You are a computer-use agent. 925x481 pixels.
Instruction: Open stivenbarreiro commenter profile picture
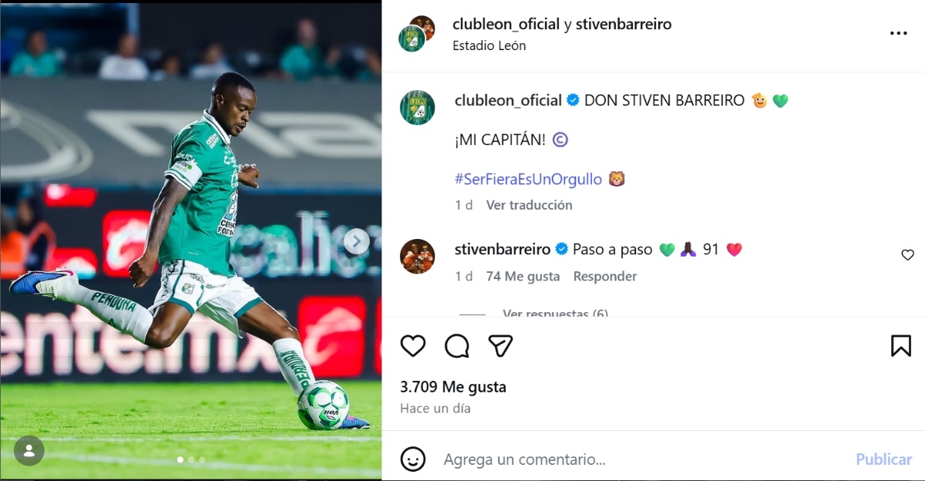click(x=417, y=256)
